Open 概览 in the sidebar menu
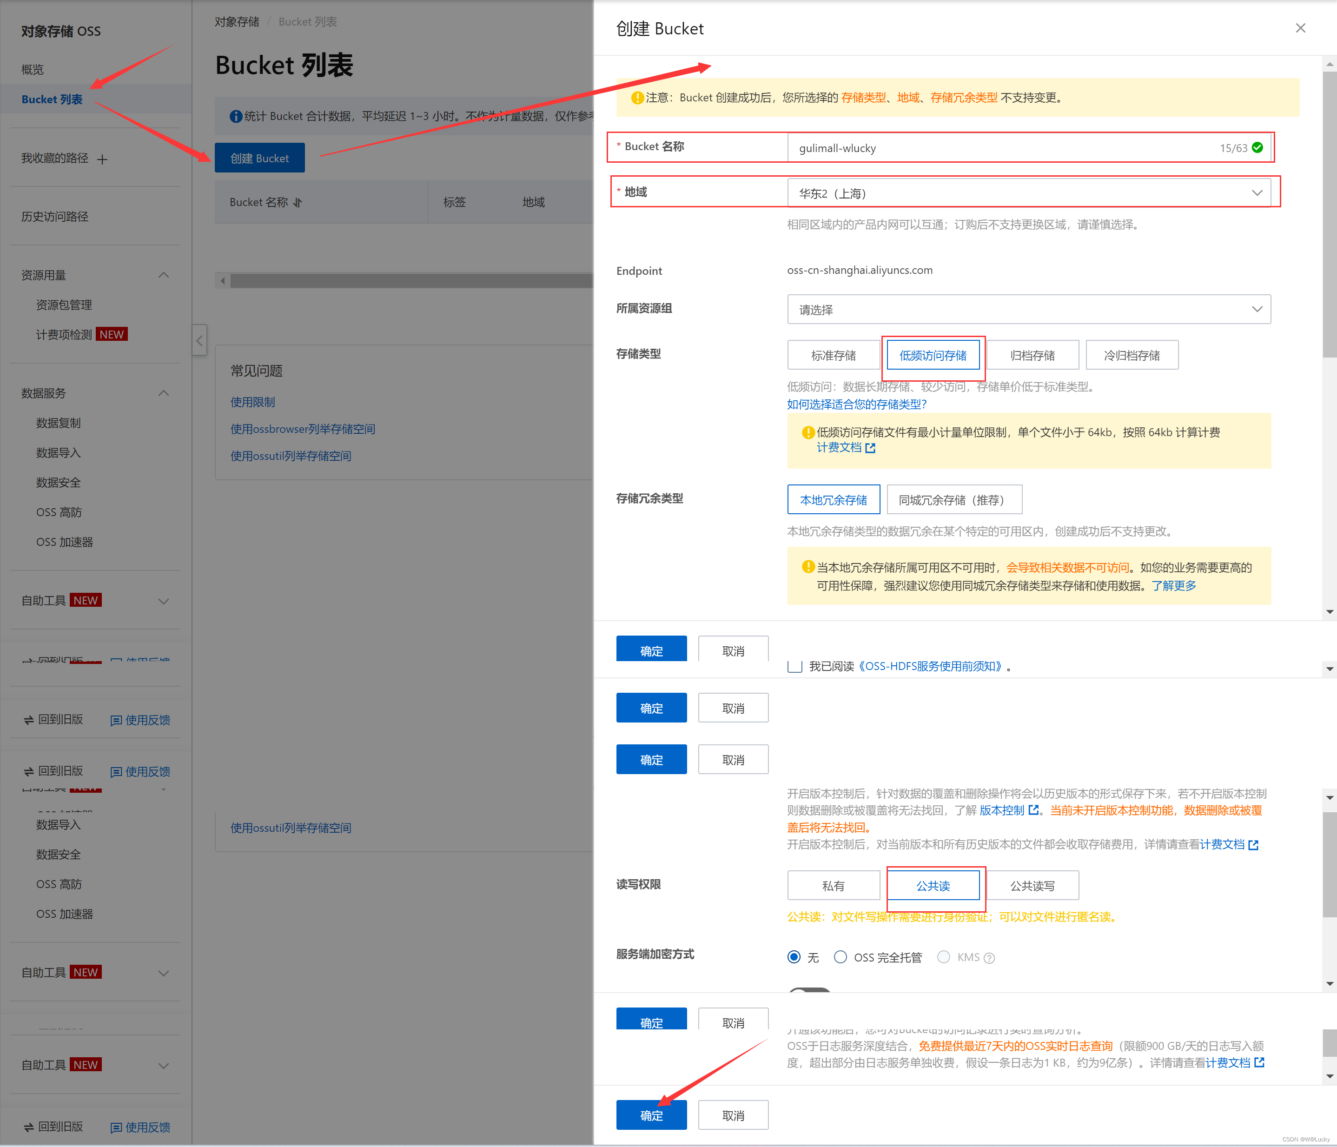 (32, 70)
